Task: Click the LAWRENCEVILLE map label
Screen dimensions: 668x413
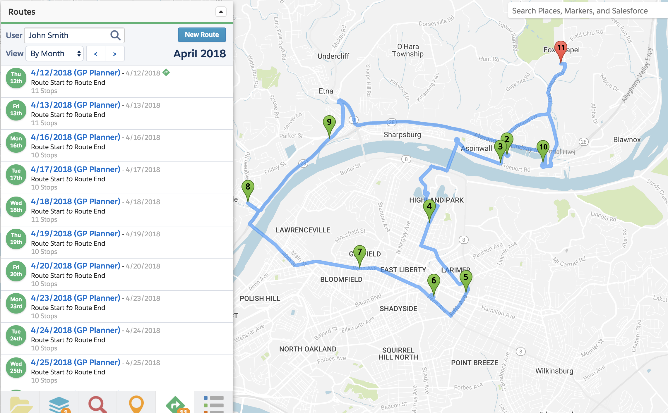Action: [303, 230]
